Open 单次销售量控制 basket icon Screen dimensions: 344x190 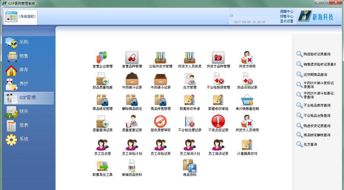click(247, 101)
